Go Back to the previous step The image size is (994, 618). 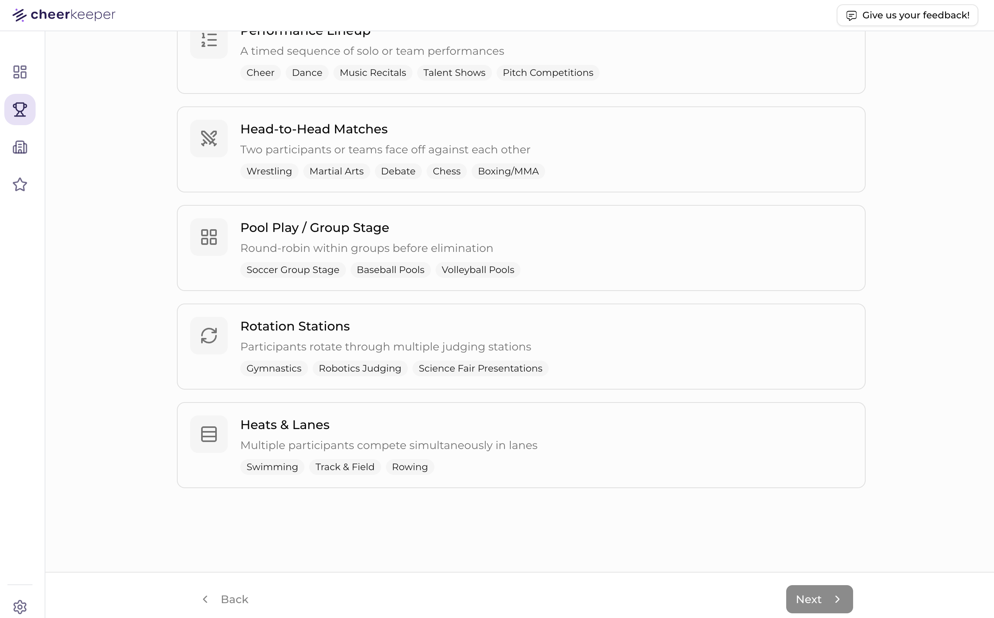226,599
